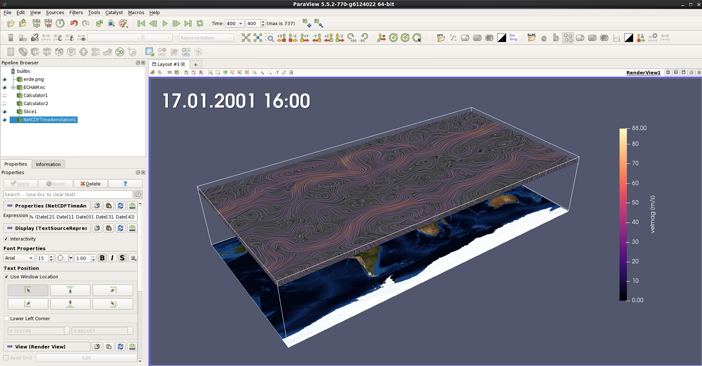
Task: Uncheck the Interactivity checkbox
Action: (6, 239)
